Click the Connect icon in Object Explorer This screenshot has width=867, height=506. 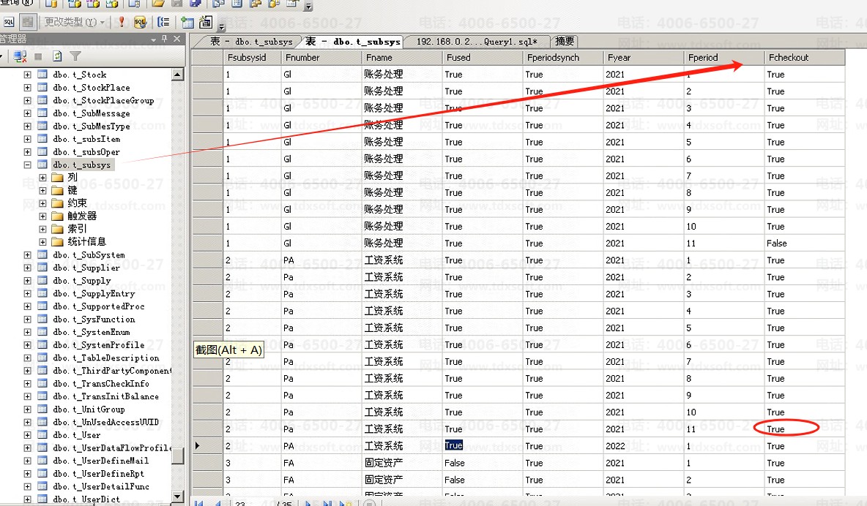pos(18,56)
